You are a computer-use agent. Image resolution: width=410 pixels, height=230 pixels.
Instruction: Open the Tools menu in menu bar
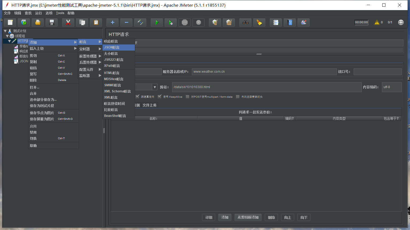(60, 13)
